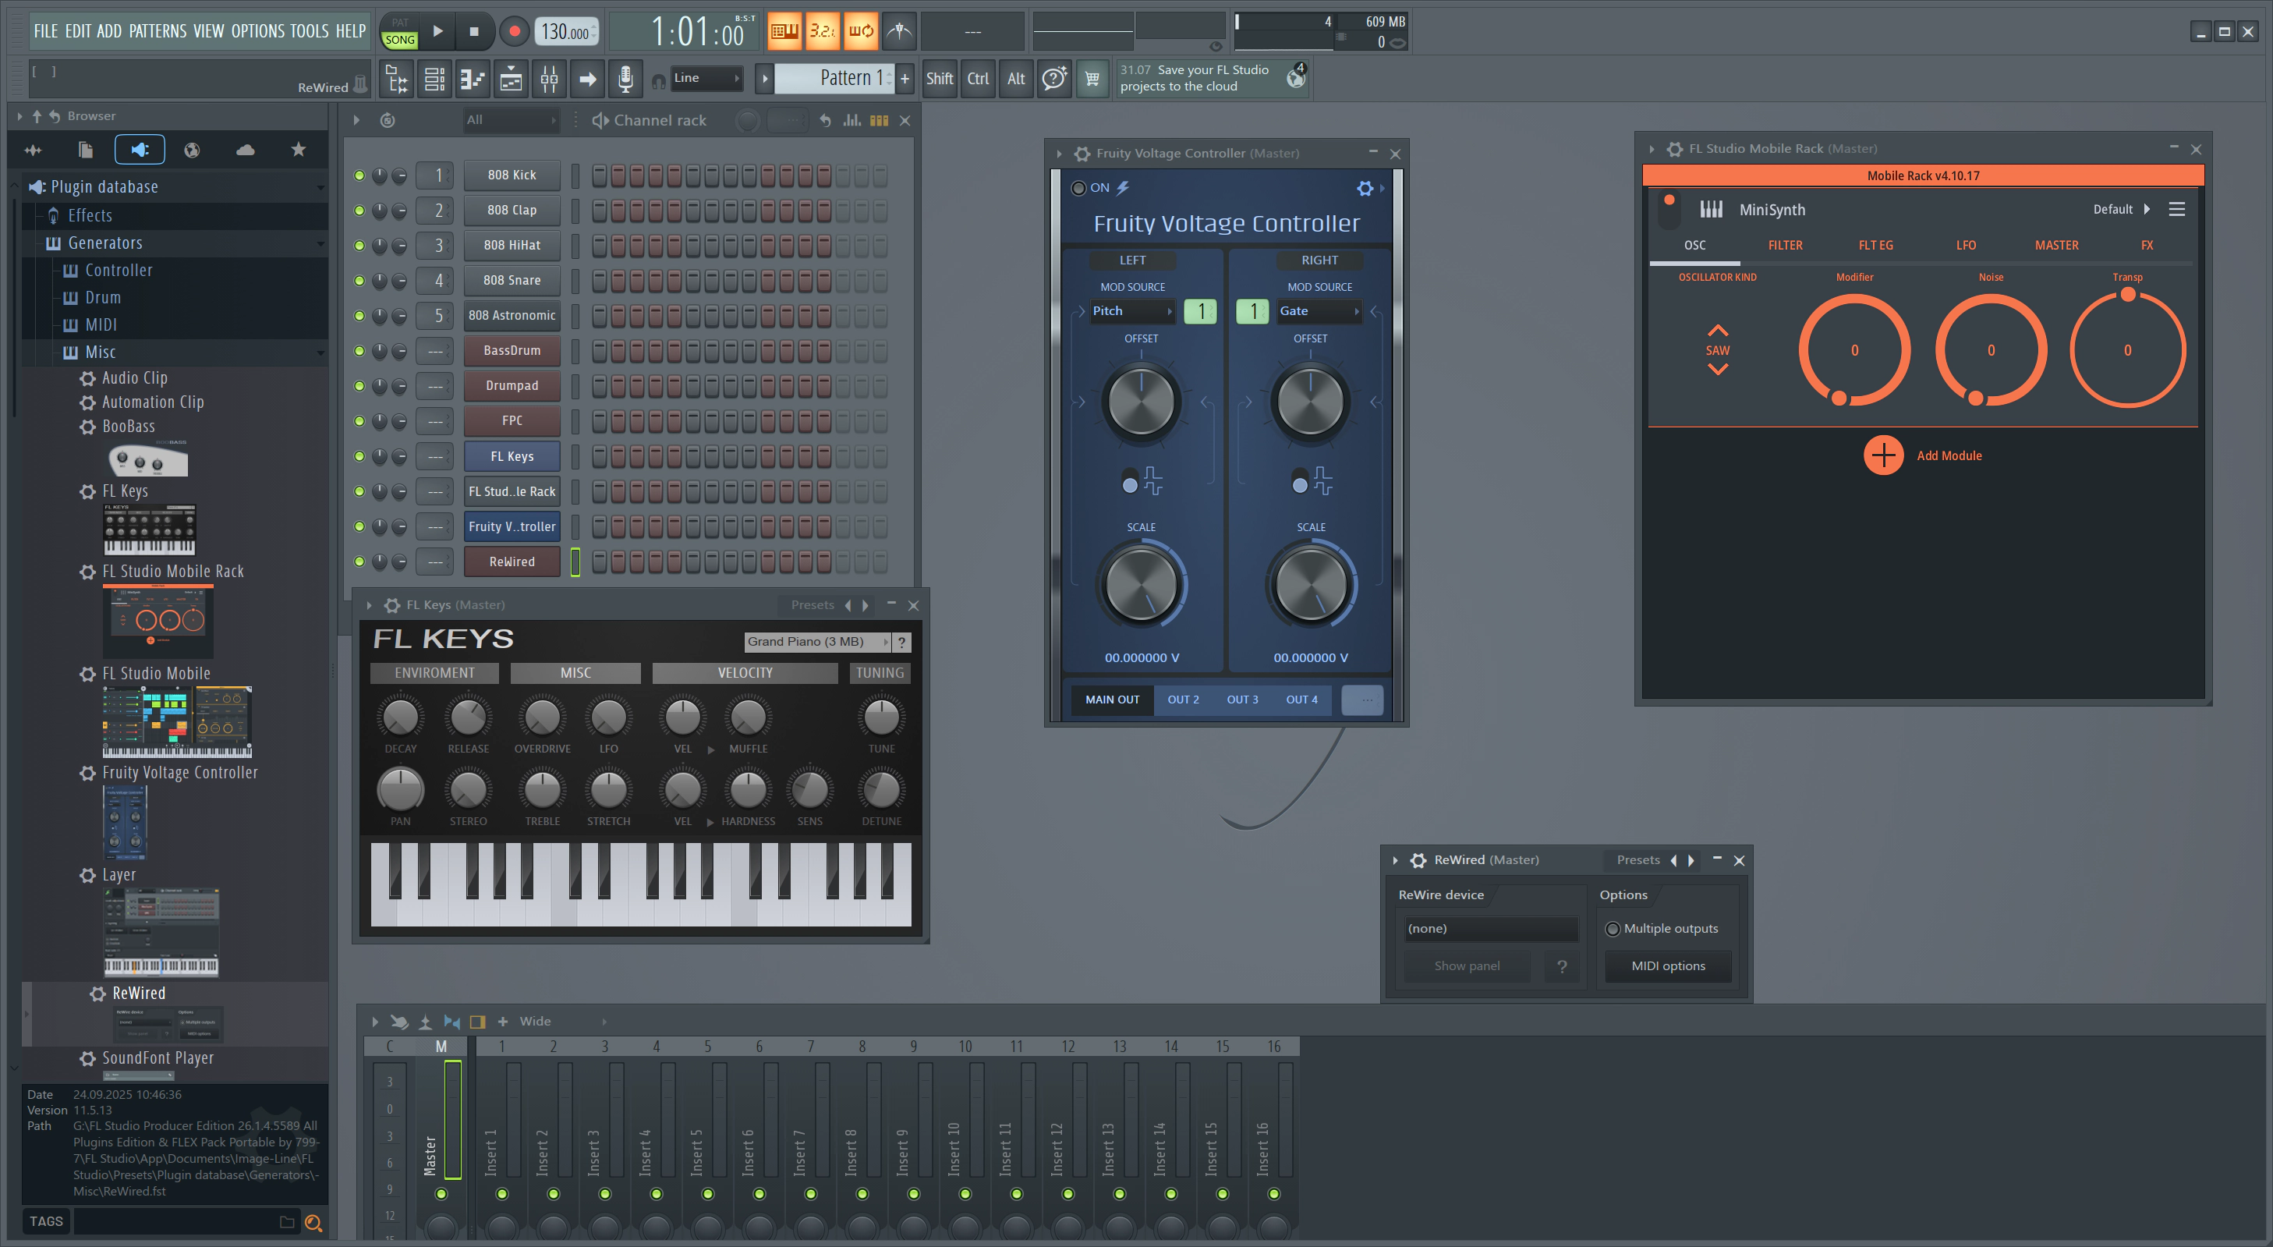The height and width of the screenshot is (1247, 2273).
Task: Mute the 808 Kick channel LED
Action: pos(359,175)
